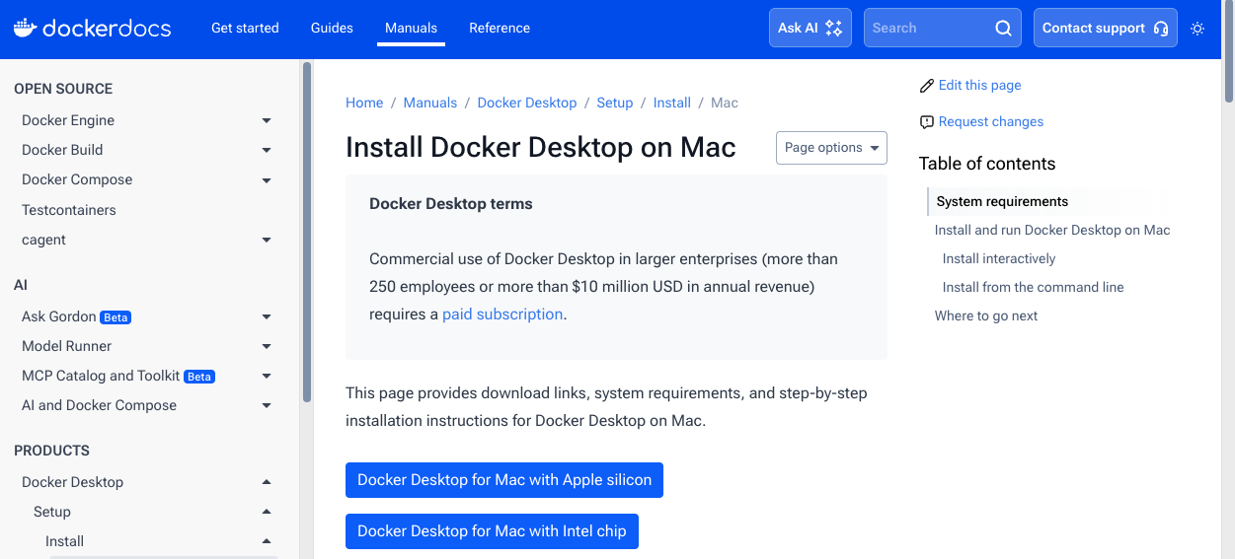Jump to Install and run Docker Desktop on Mac
This screenshot has height=559, width=1235.
click(x=1052, y=230)
